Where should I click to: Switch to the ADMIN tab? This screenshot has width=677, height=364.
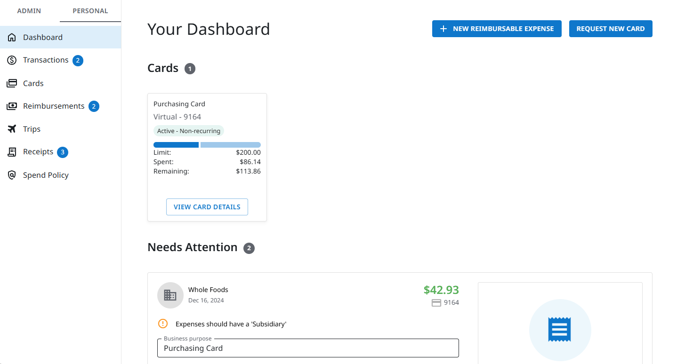pos(29,11)
